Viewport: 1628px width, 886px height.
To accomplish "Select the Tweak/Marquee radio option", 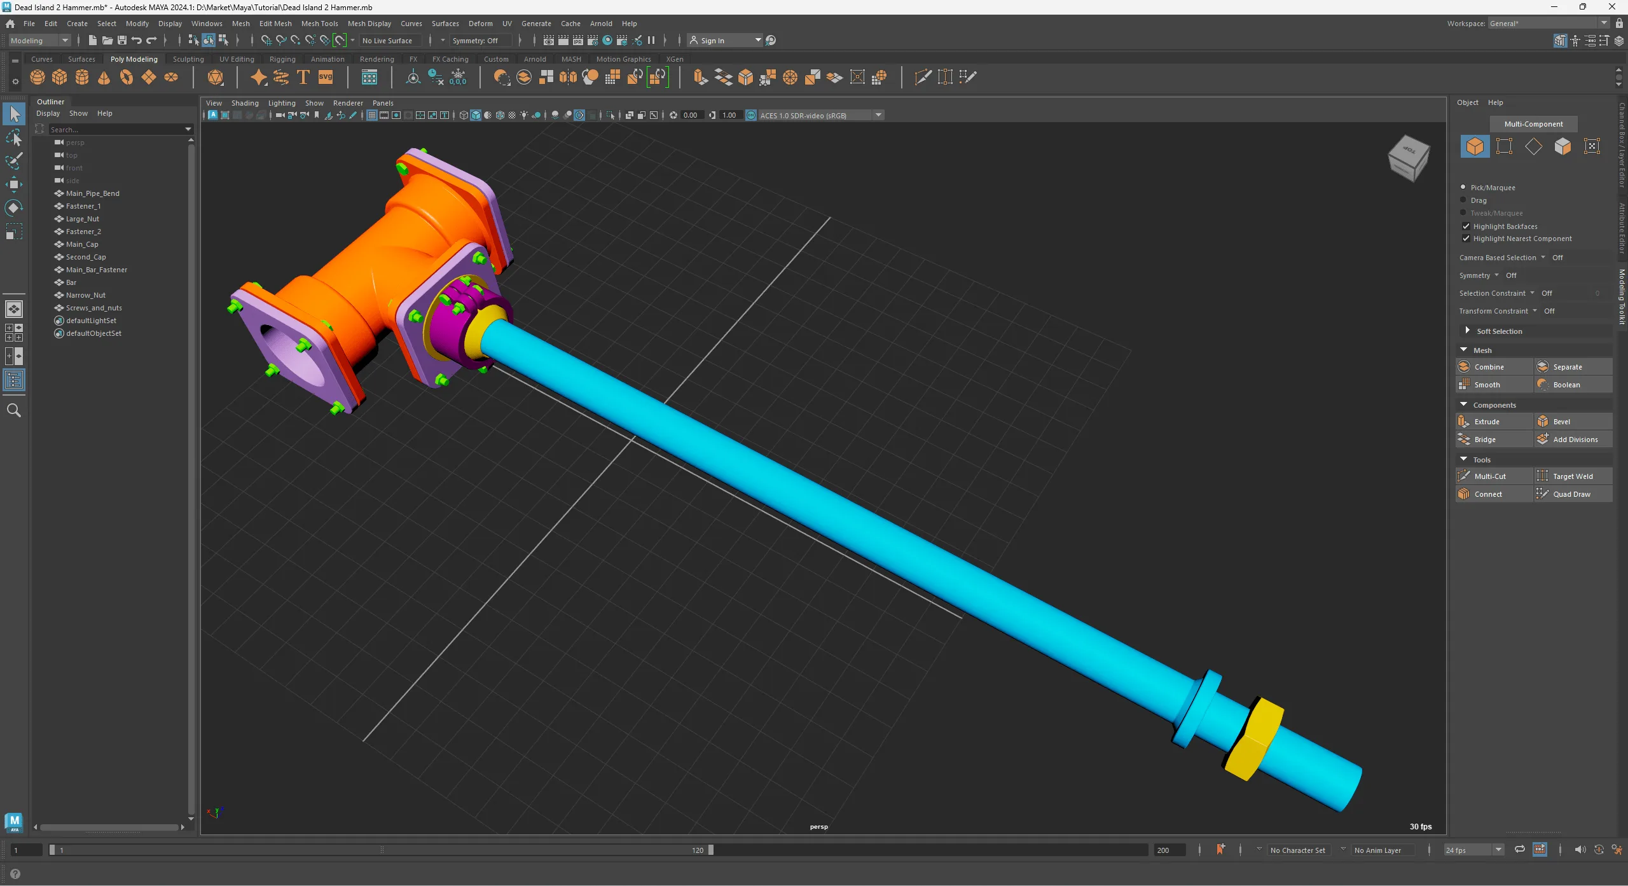I will (x=1463, y=212).
